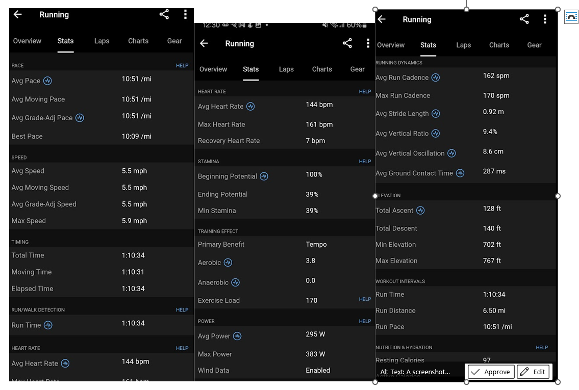This screenshot has width=579, height=390.
Task: Click back arrow in right Running screen
Action: point(382,19)
